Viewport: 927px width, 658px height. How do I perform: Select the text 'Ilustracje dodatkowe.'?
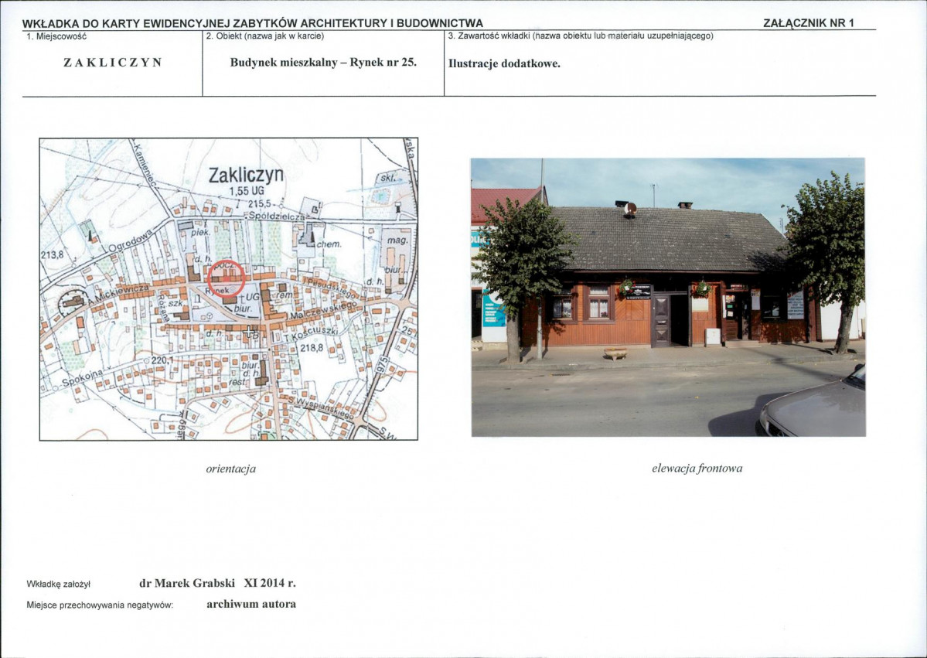pyautogui.click(x=504, y=64)
